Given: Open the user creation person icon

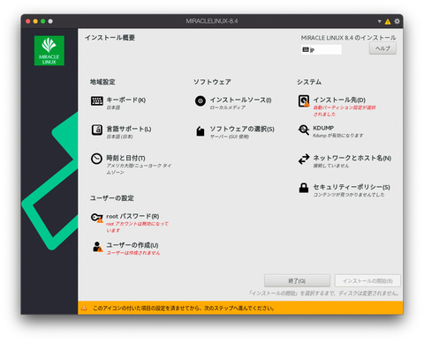Looking at the screenshot, I should click(97, 247).
